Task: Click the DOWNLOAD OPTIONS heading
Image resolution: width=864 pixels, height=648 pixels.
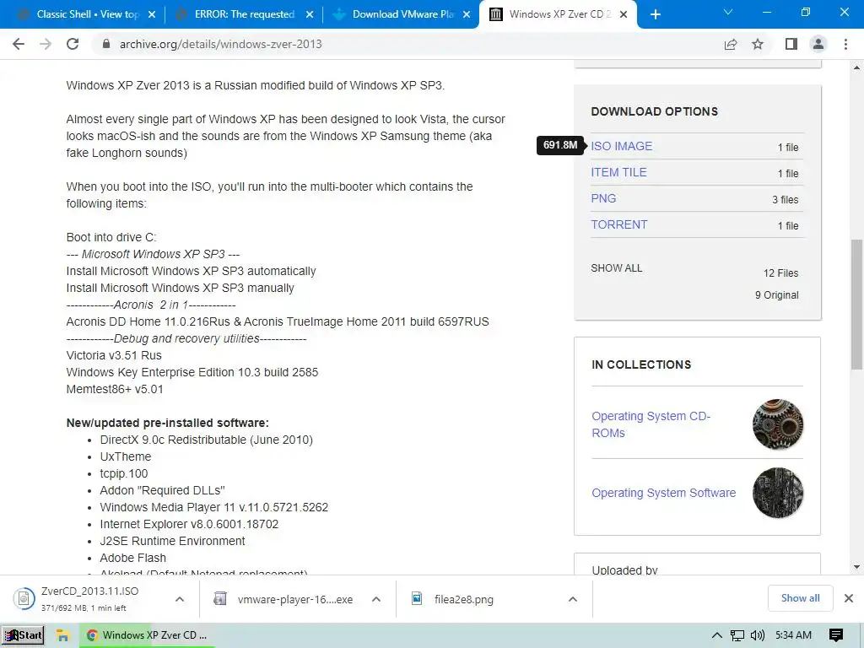Action: click(x=654, y=111)
